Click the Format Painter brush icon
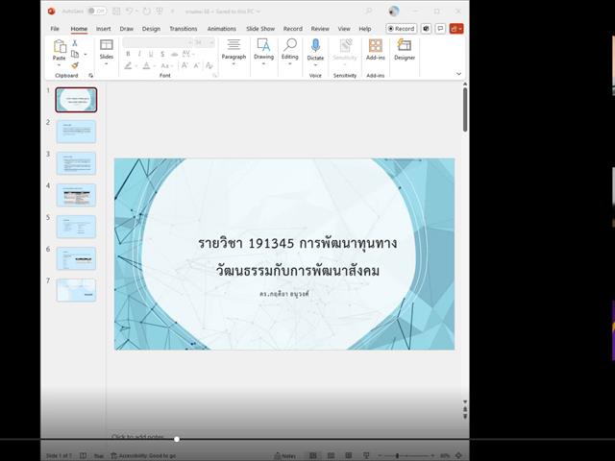 point(75,65)
